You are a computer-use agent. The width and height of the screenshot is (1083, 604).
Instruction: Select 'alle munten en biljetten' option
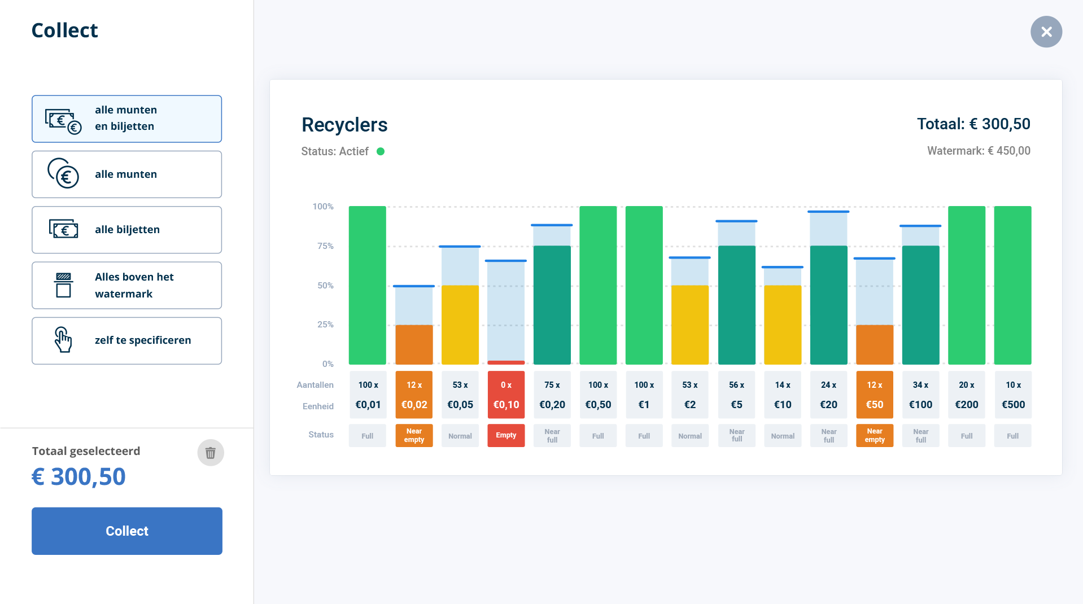pos(126,119)
